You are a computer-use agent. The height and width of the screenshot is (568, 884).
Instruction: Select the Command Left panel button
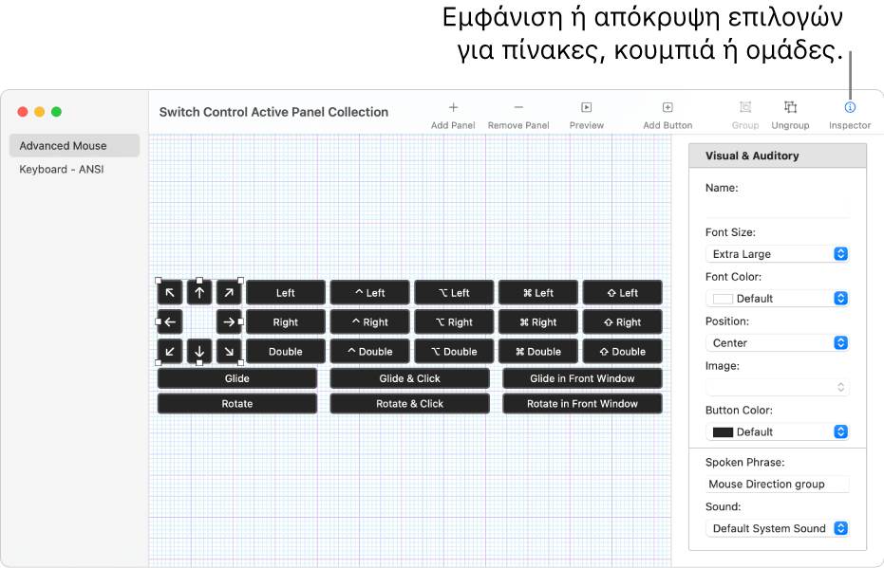tap(538, 293)
